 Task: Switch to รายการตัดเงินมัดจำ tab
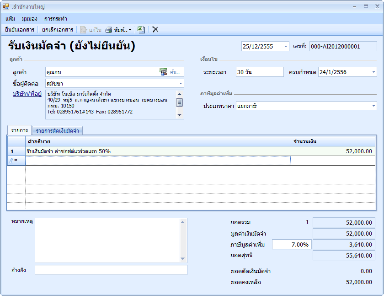(57, 130)
